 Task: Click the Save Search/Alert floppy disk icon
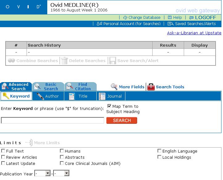pyautogui.click(x=113, y=61)
